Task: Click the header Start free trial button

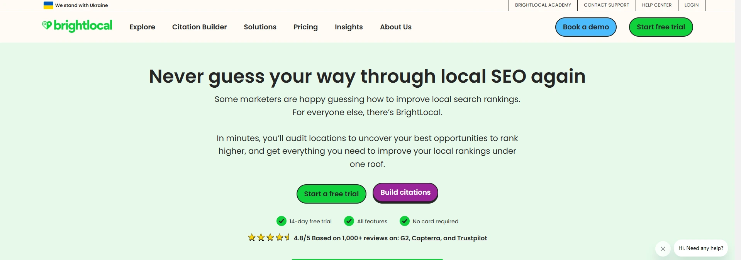Action: coord(661,27)
